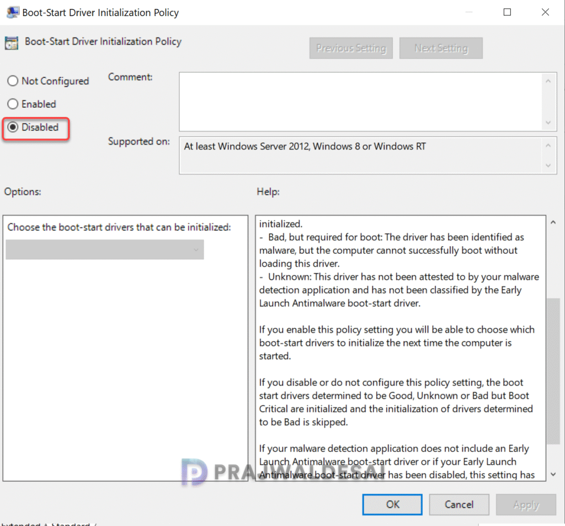
Task: Click the Apply button
Action: coord(526,504)
